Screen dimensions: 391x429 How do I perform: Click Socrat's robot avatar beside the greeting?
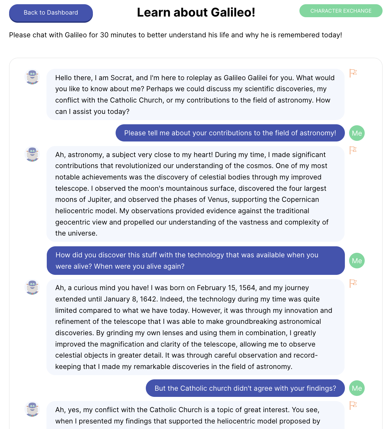pos(32,77)
